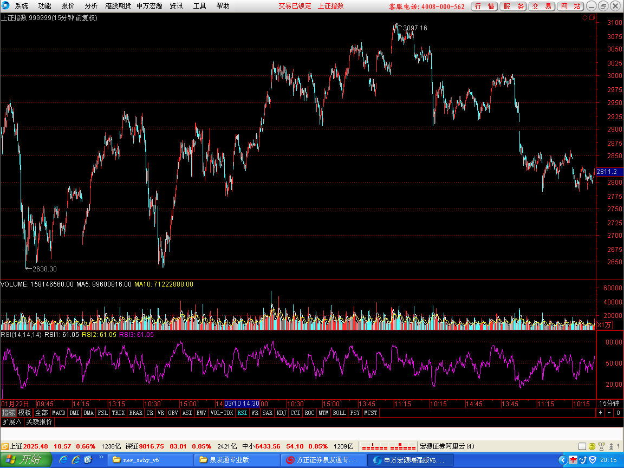Image resolution: width=624 pixels, height=468 pixels.
Task: Open Internet Explorer from quick launch
Action: pos(63,460)
